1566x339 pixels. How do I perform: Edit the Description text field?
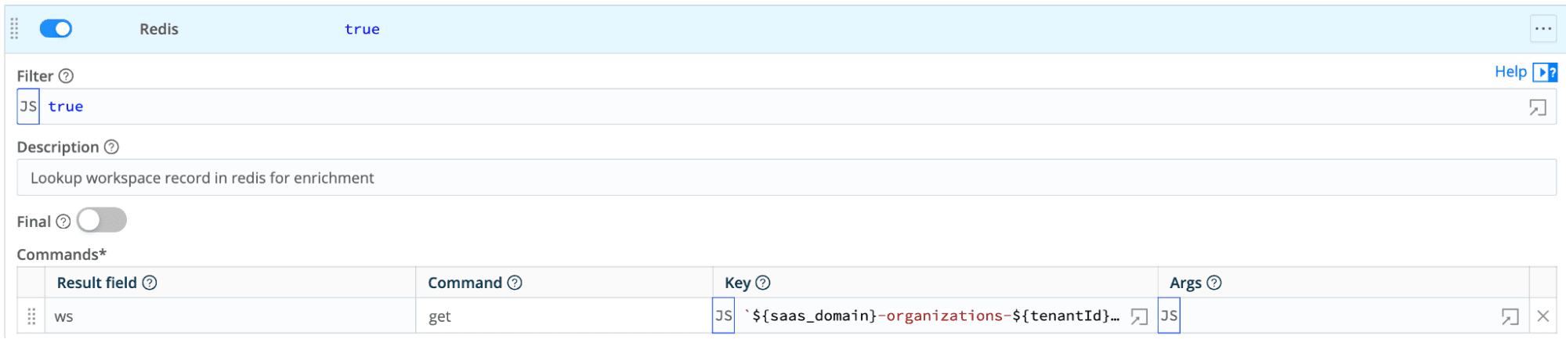coord(786,178)
